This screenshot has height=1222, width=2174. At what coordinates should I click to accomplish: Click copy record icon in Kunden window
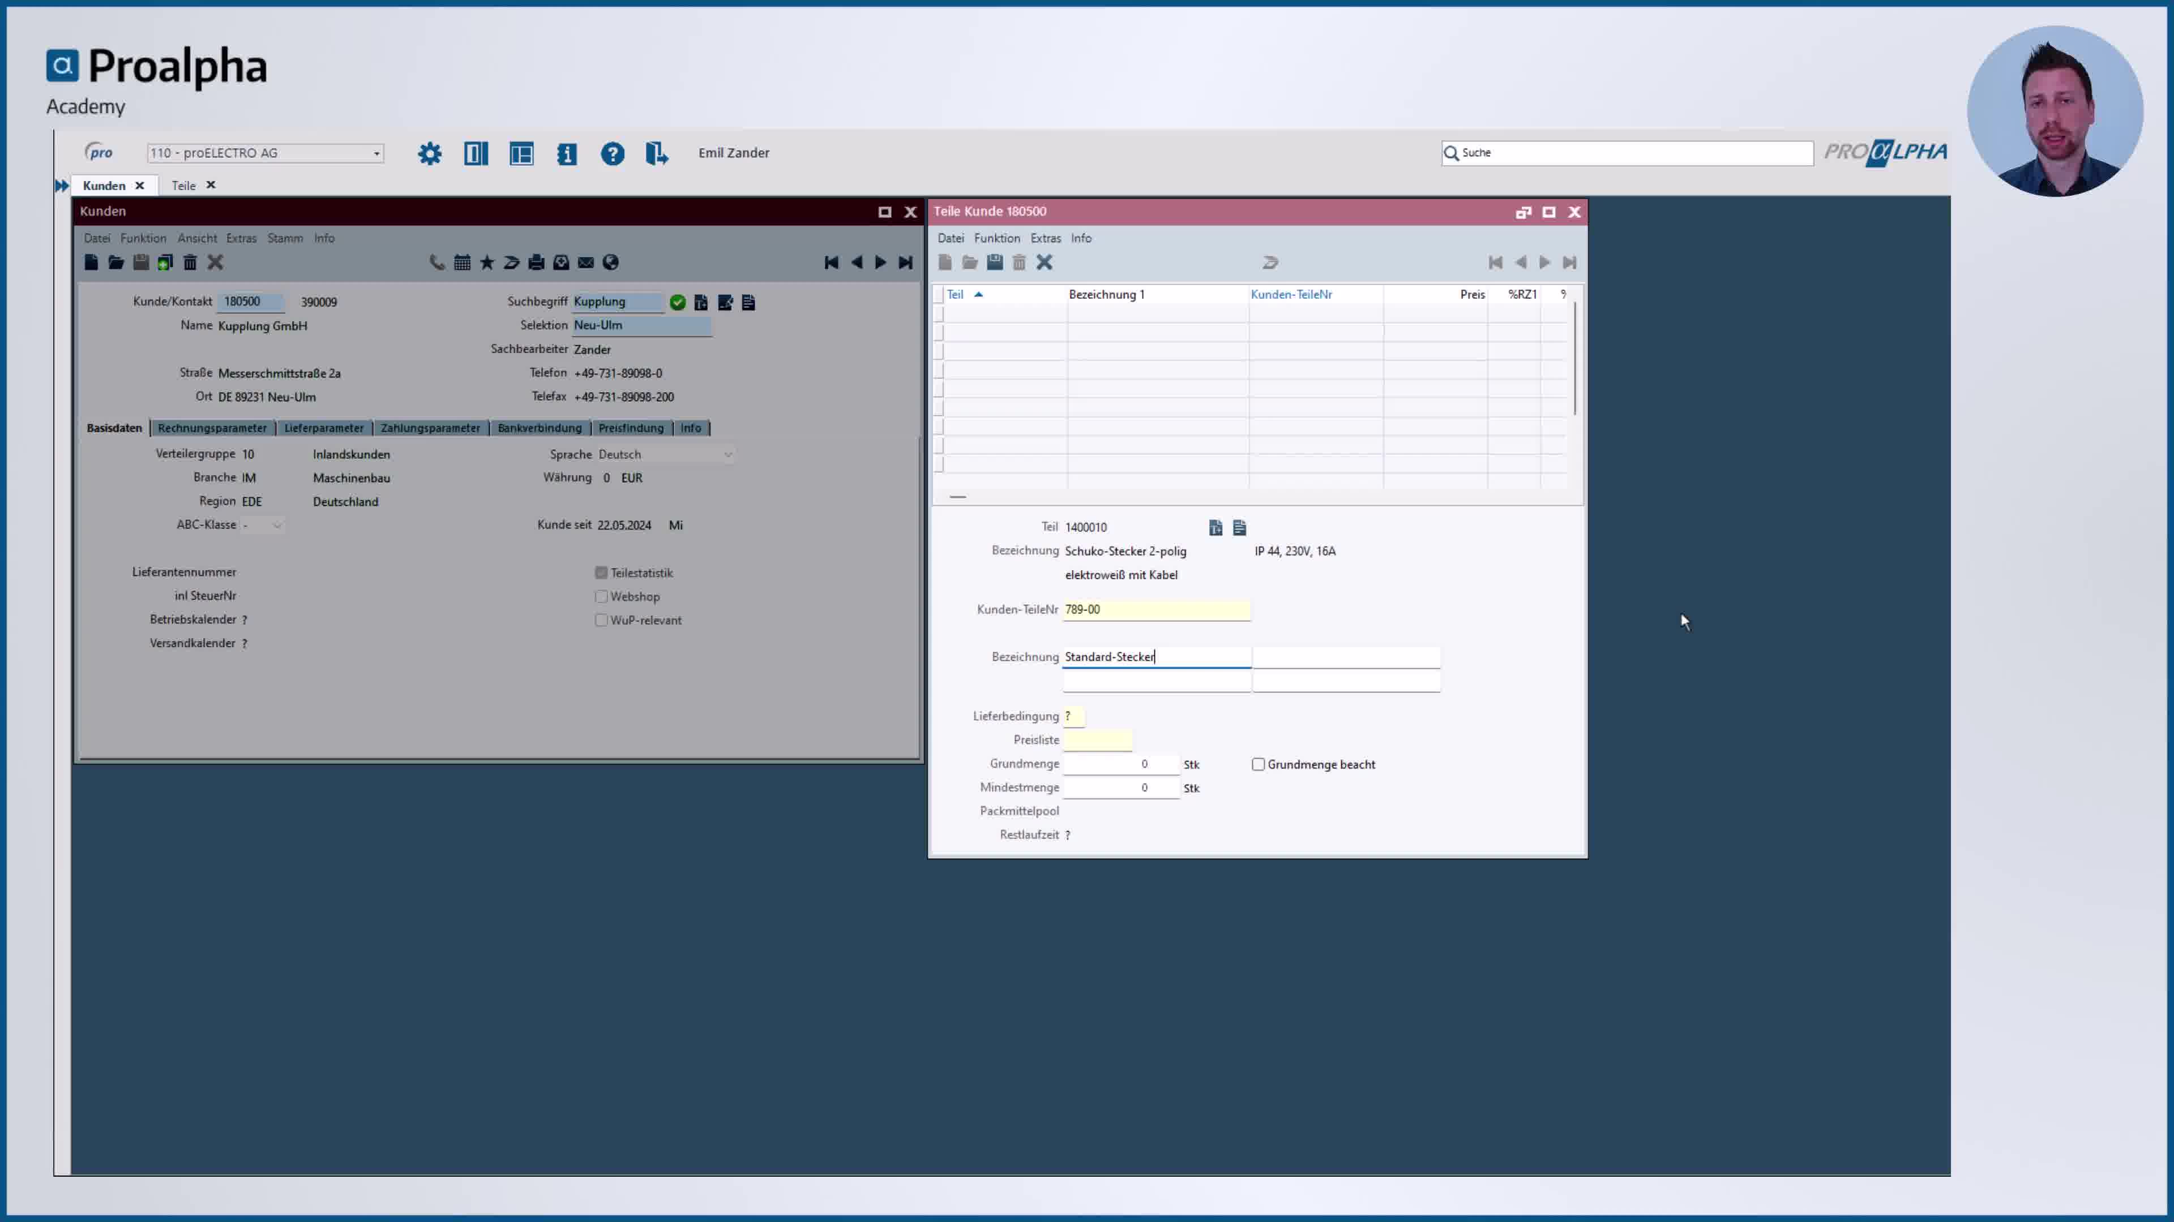coord(165,263)
